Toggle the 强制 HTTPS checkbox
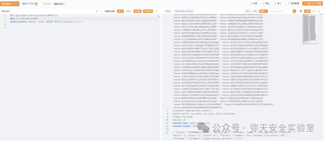Screen dimensions: 325x141 (36, 4)
